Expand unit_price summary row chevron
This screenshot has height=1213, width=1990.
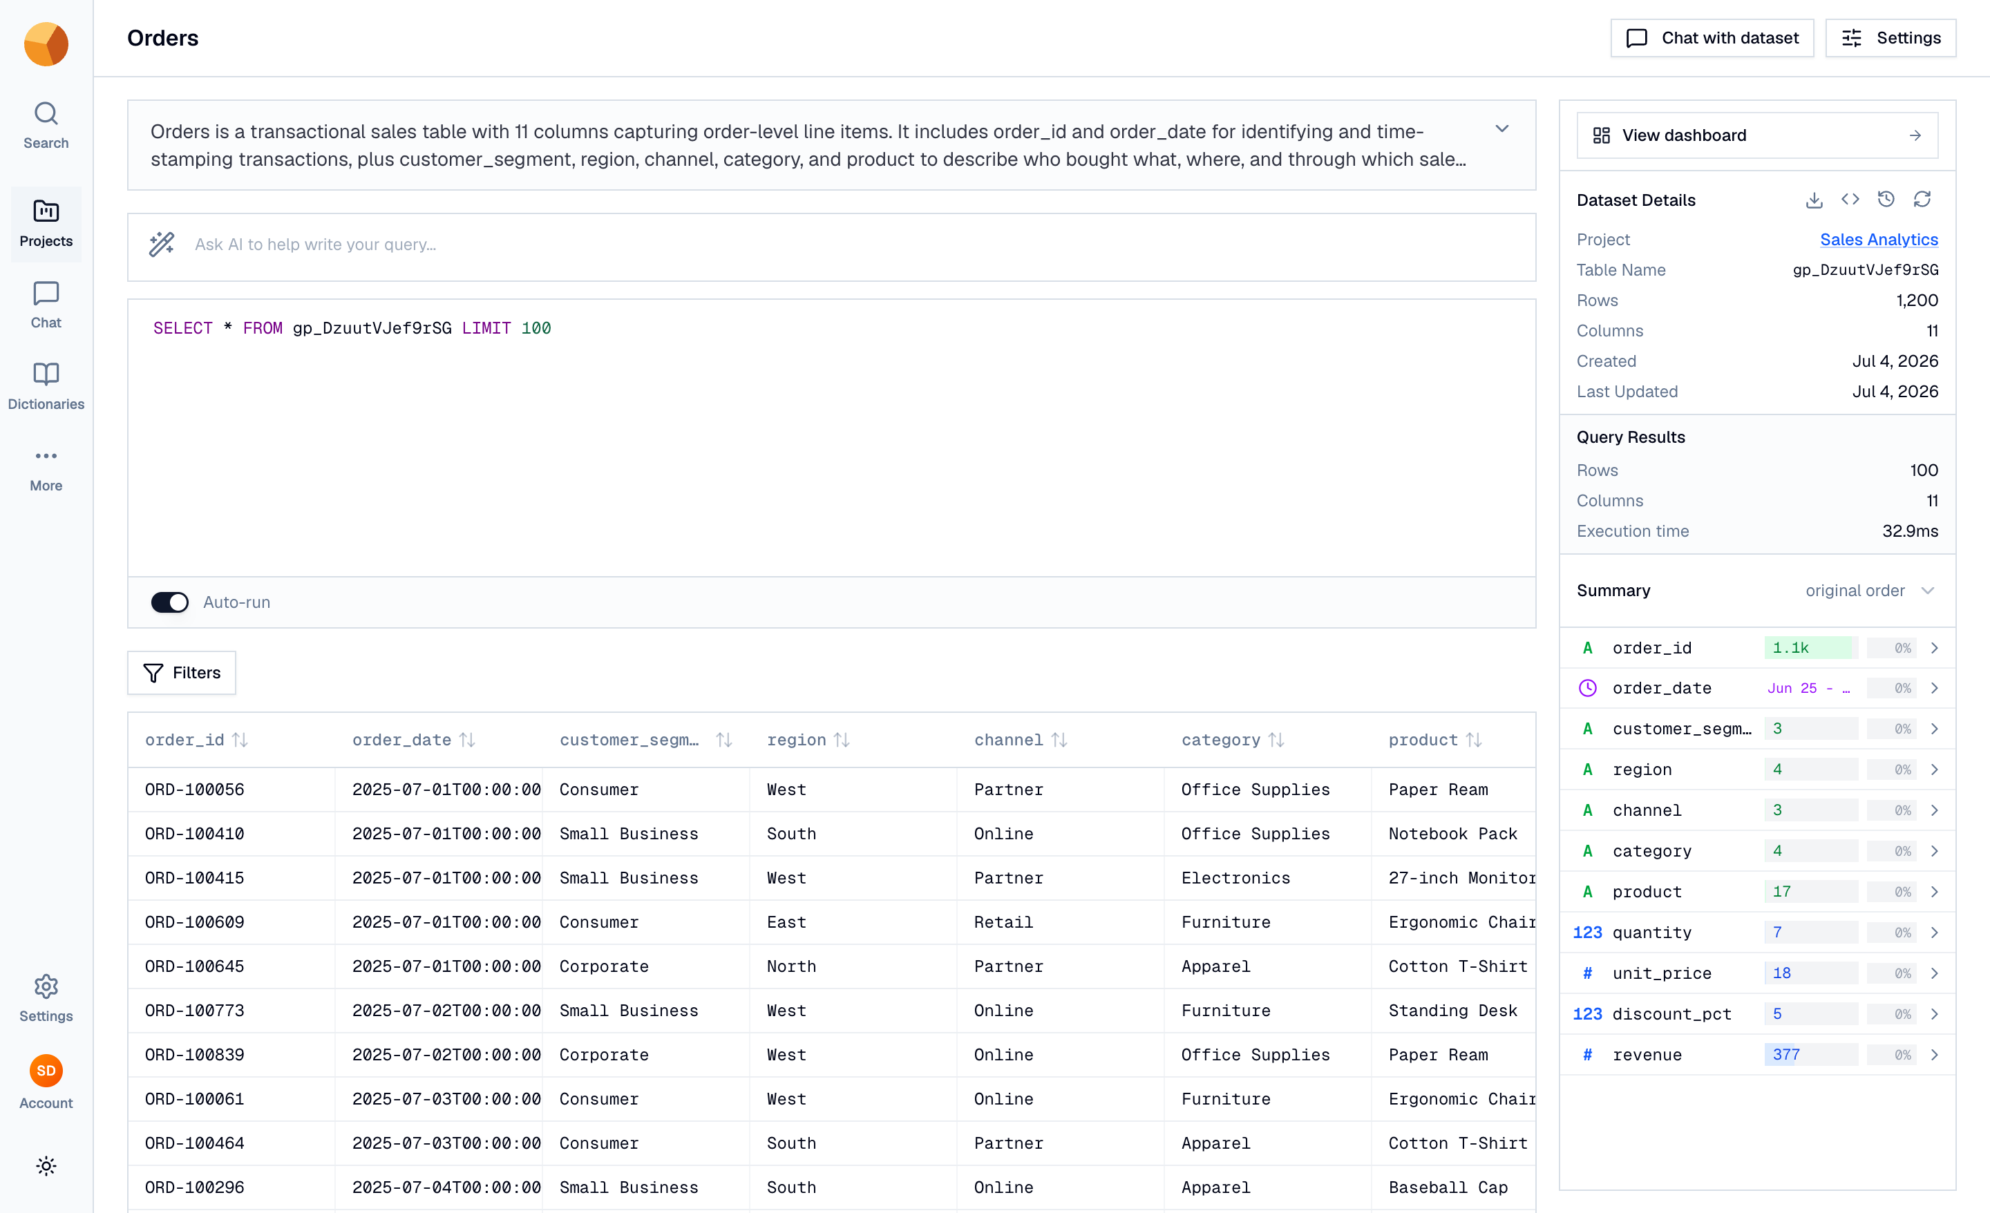click(1934, 973)
